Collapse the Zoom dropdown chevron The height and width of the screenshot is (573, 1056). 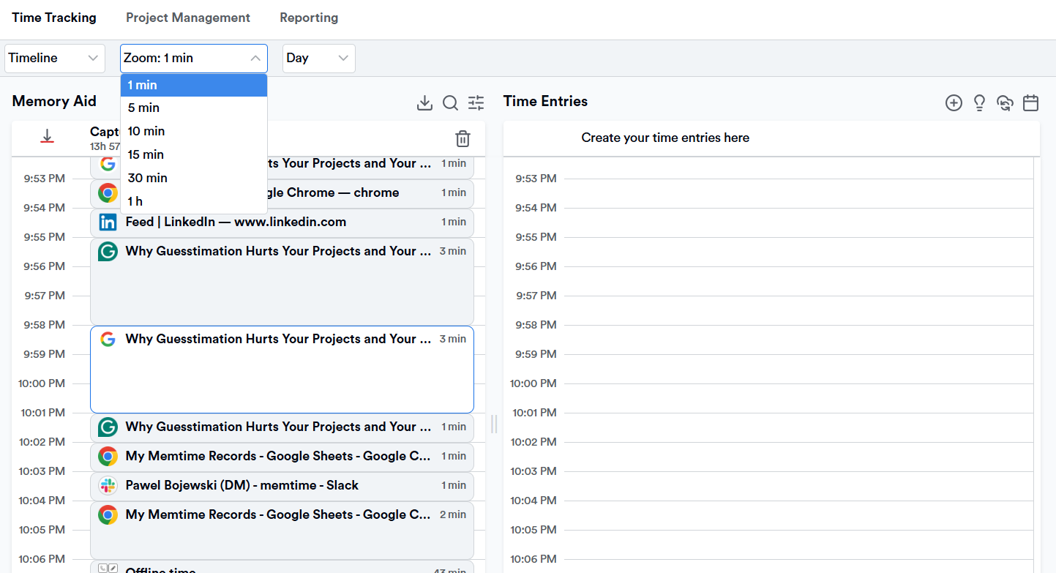[x=255, y=58]
